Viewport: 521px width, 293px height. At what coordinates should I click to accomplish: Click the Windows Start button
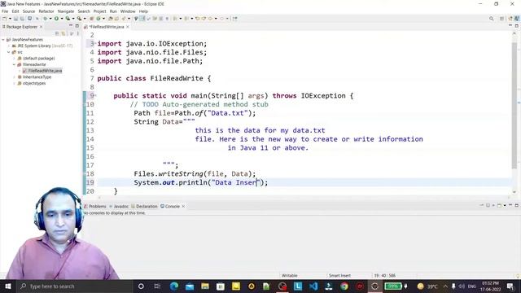click(8, 286)
